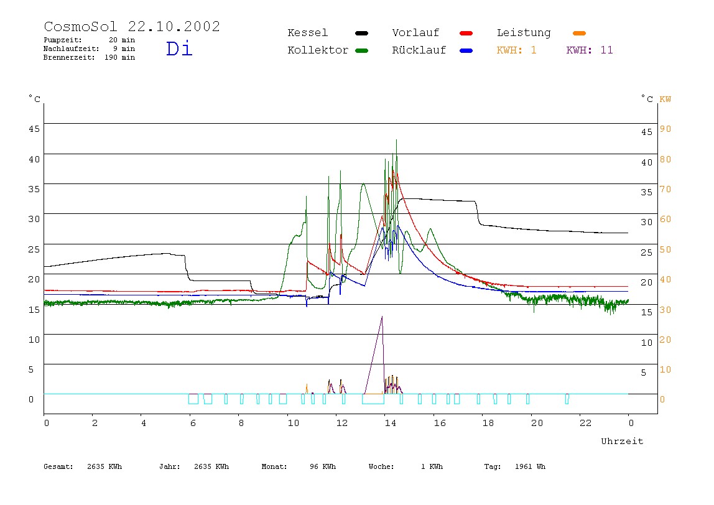This screenshot has height=505, width=714.
Task: Click the hour '22' on time axis
Action: pyautogui.click(x=586, y=423)
